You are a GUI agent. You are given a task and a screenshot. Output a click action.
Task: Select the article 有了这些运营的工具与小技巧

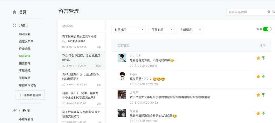pyautogui.click(x=82, y=41)
